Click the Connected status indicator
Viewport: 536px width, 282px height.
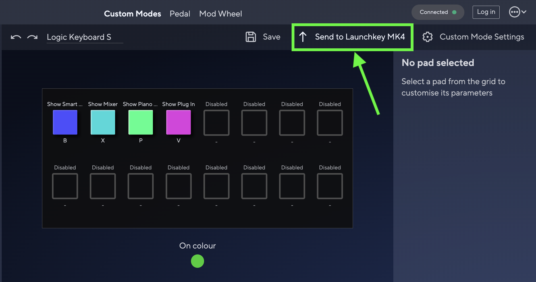(438, 12)
